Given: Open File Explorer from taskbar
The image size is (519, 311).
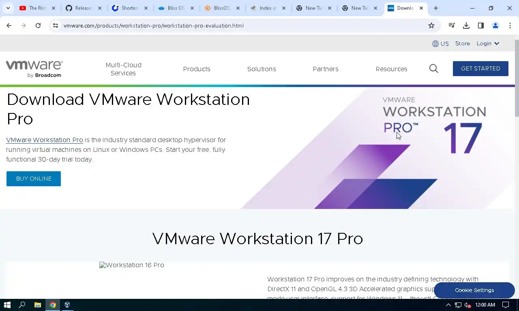Looking at the screenshot, I should (37, 305).
